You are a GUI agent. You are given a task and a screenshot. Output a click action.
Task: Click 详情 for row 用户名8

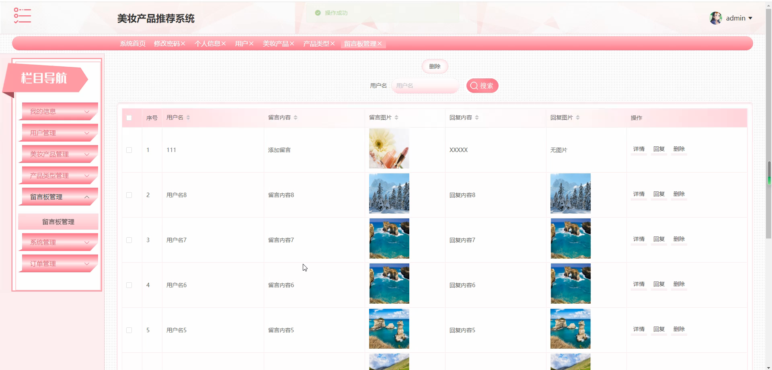(x=639, y=194)
